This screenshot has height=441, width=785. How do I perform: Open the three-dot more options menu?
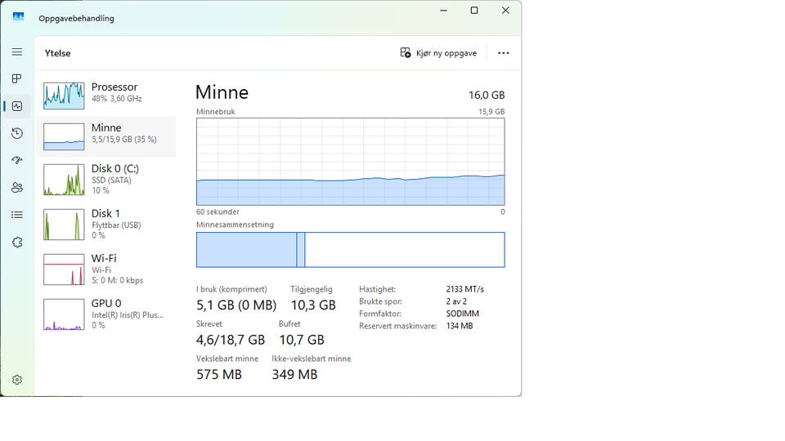click(503, 53)
